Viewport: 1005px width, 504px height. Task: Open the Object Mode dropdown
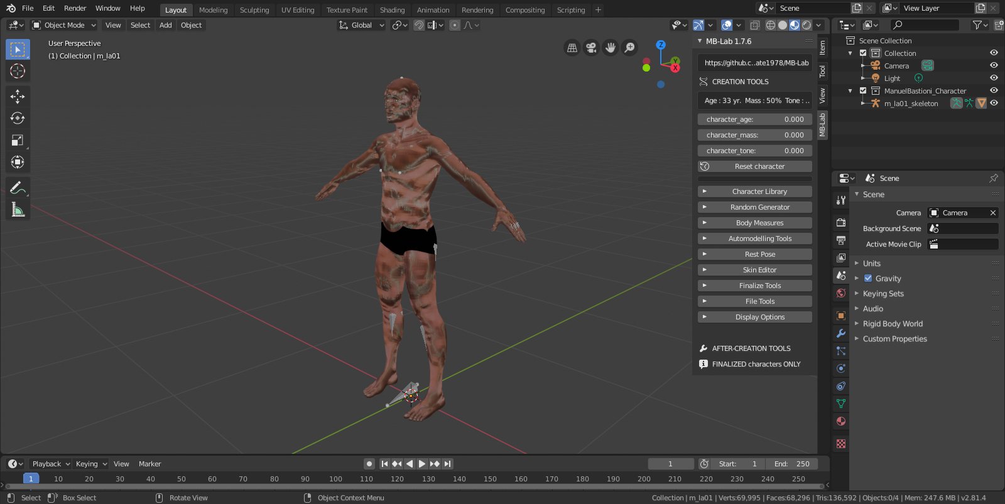pos(64,25)
